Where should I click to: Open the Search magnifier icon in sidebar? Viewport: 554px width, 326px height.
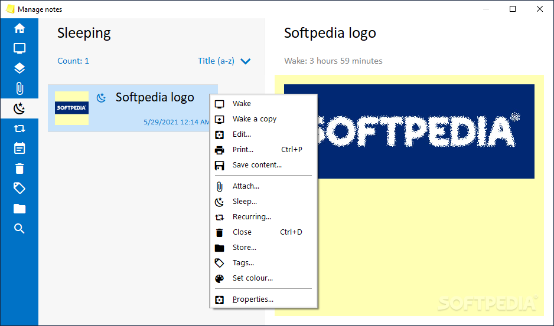[x=19, y=229]
